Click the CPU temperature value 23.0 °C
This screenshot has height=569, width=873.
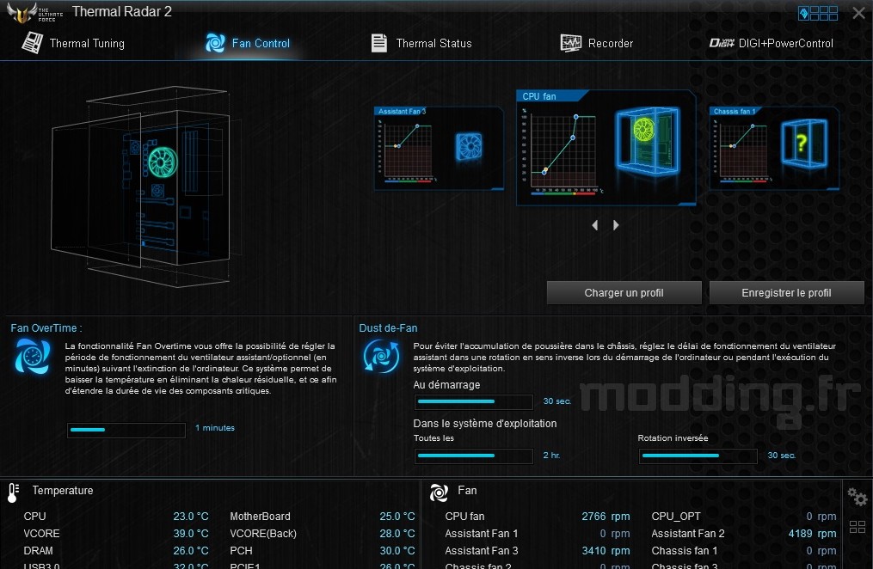(191, 517)
